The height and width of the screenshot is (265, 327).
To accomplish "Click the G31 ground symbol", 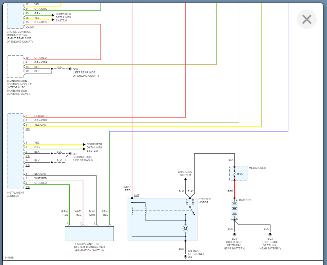I will click(x=70, y=154).
